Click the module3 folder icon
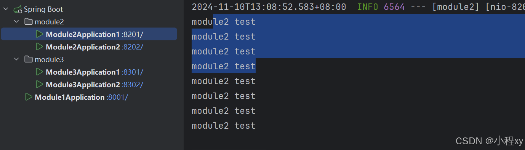This screenshot has height=150, width=525. (x=29, y=59)
